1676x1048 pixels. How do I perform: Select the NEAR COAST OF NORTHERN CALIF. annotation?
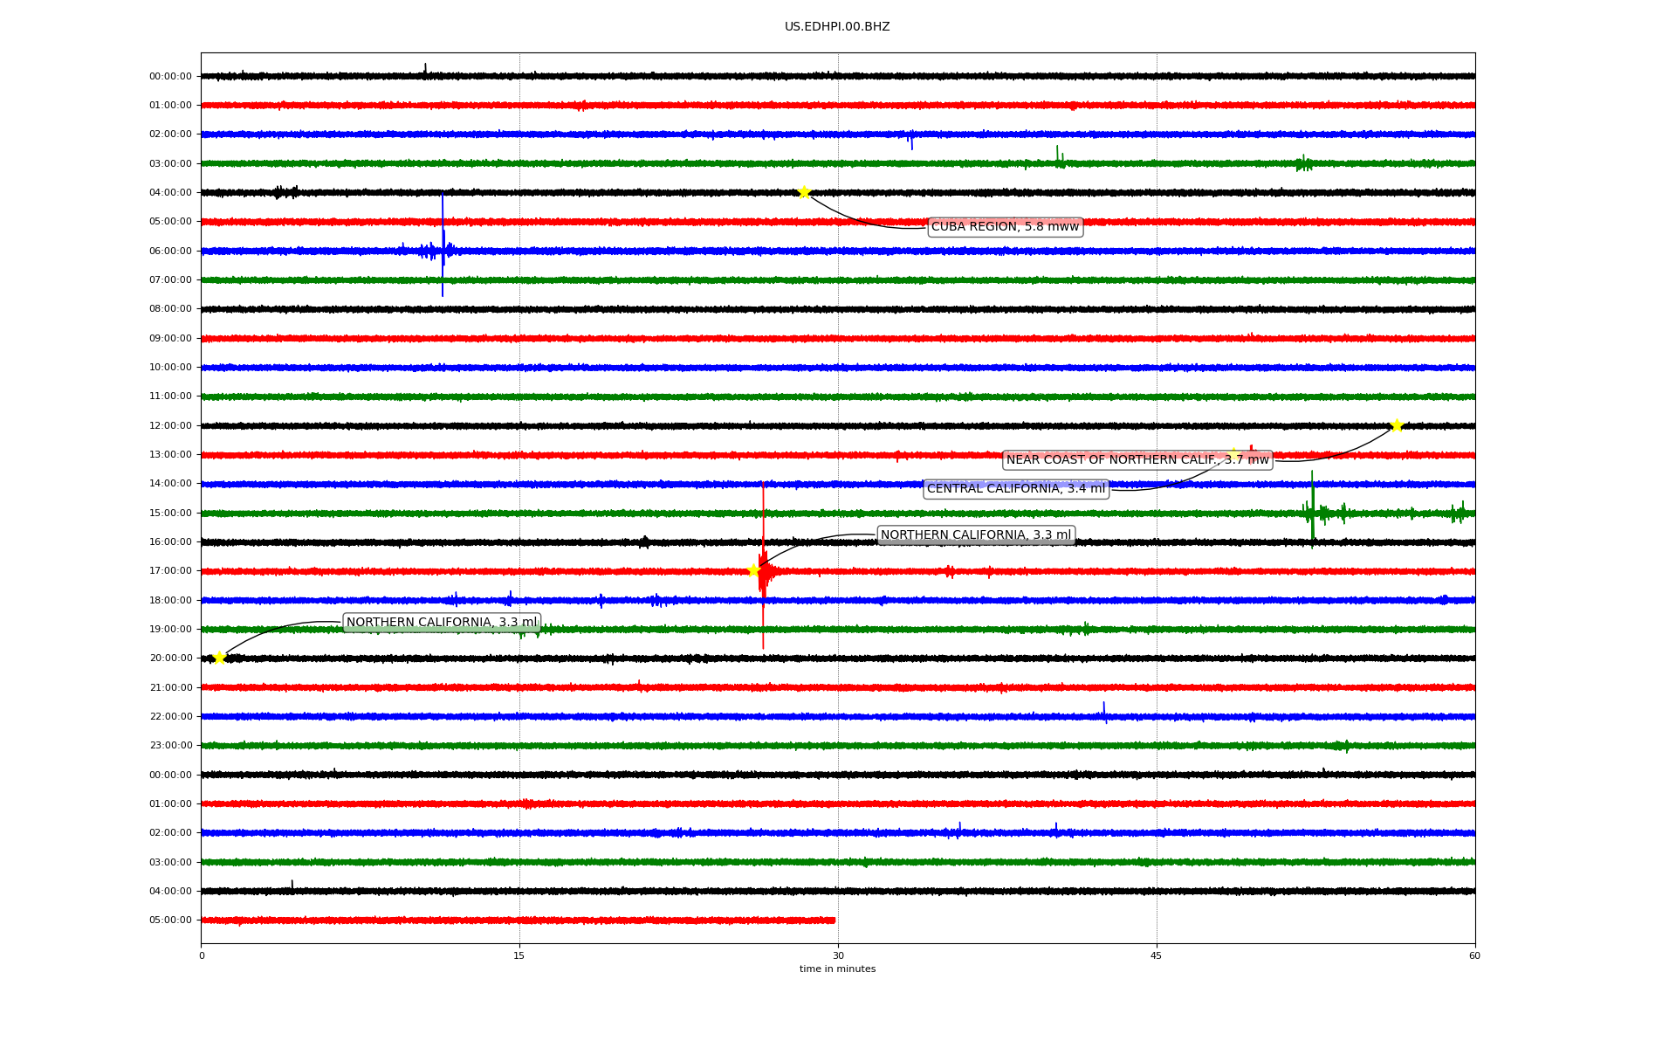(1137, 459)
